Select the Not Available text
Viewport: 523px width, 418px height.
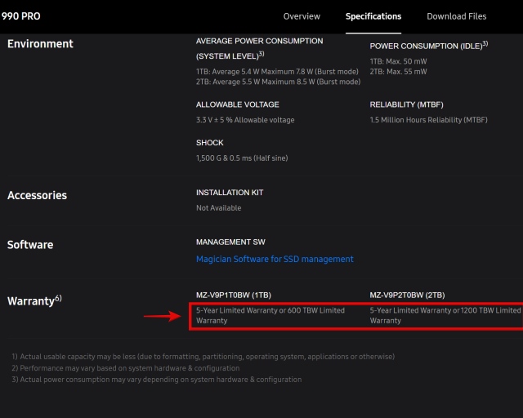click(218, 208)
